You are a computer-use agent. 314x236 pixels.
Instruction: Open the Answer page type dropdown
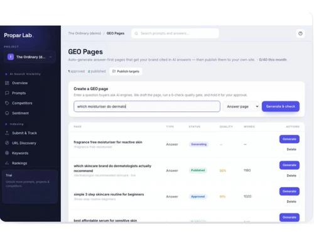tap(241, 106)
